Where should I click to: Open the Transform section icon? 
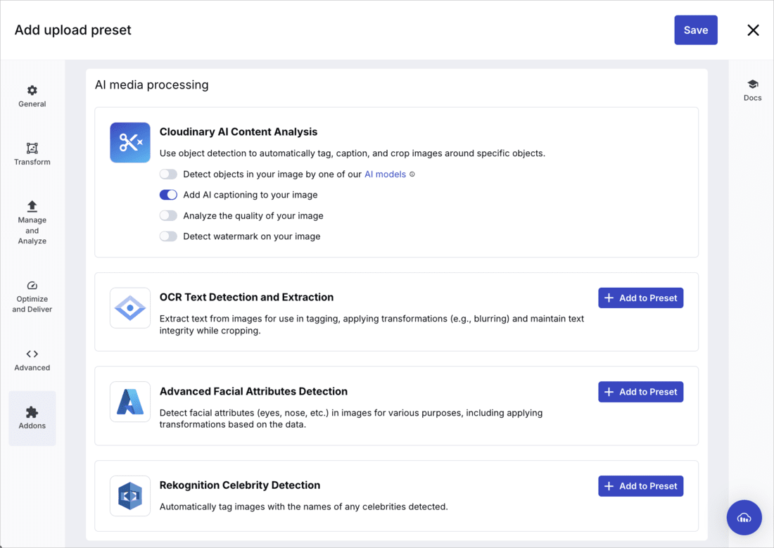[x=32, y=148]
